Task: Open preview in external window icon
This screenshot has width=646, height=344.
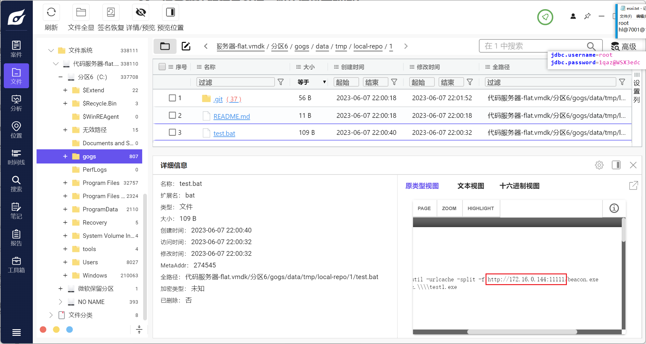Action: point(633,186)
